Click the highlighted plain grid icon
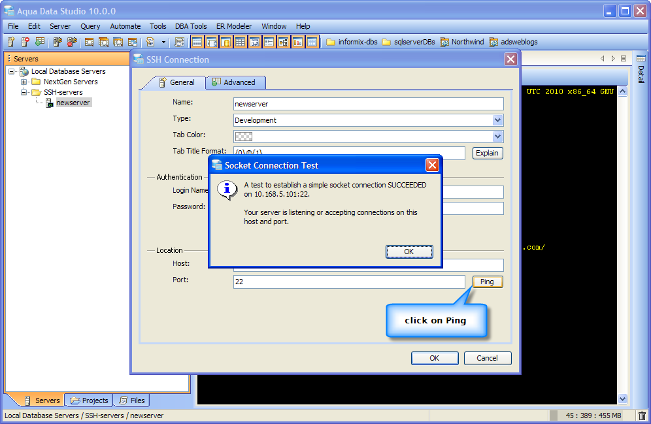This screenshot has width=651, height=424. [x=241, y=42]
